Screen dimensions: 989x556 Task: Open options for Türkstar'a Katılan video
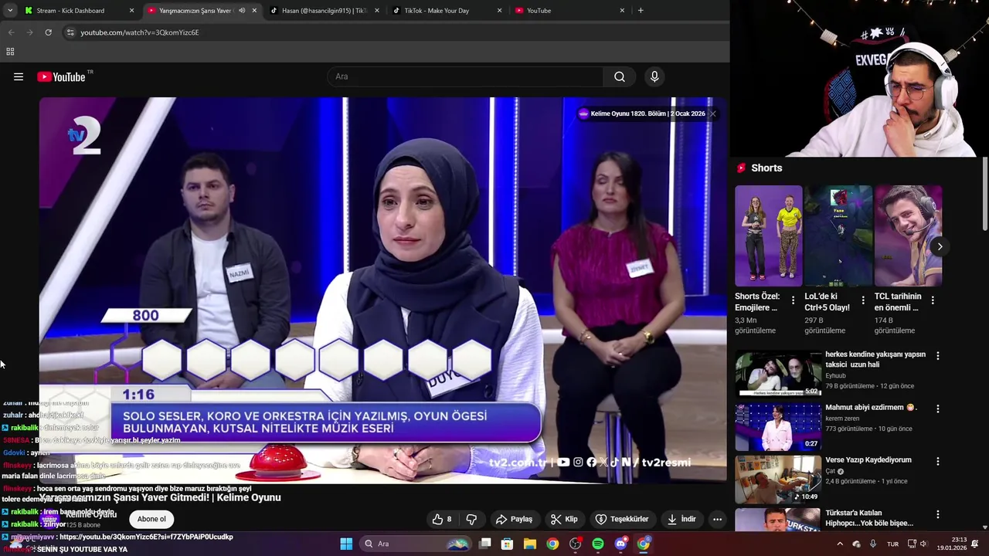[938, 514]
